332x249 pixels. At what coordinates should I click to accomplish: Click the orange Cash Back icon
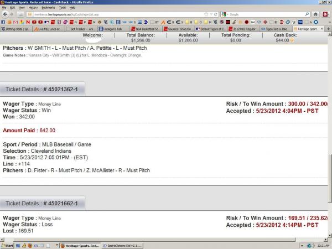coord(292,40)
